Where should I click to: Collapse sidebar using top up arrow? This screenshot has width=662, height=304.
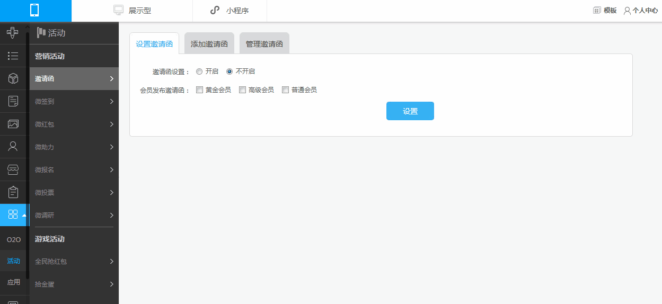(27, 26)
